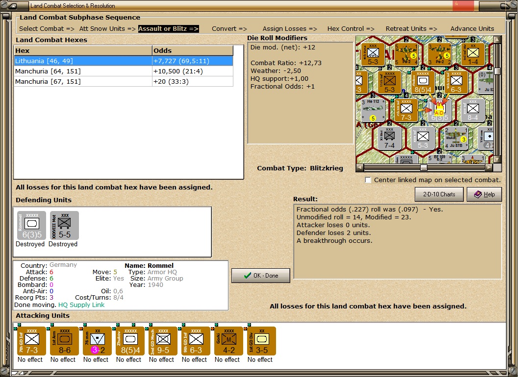Click the HQ Supply Link text
The image size is (530, 377).
point(81,305)
